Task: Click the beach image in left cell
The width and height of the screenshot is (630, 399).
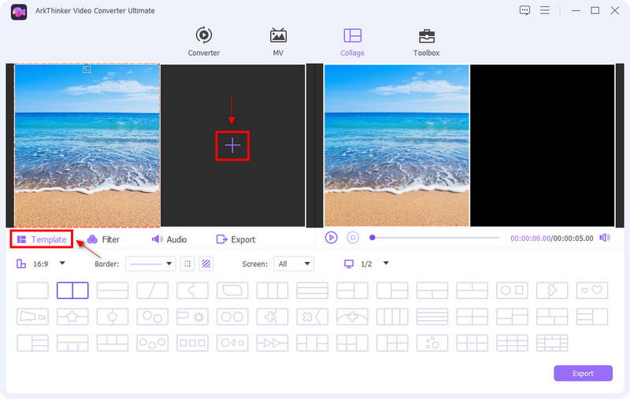Action: click(87, 146)
